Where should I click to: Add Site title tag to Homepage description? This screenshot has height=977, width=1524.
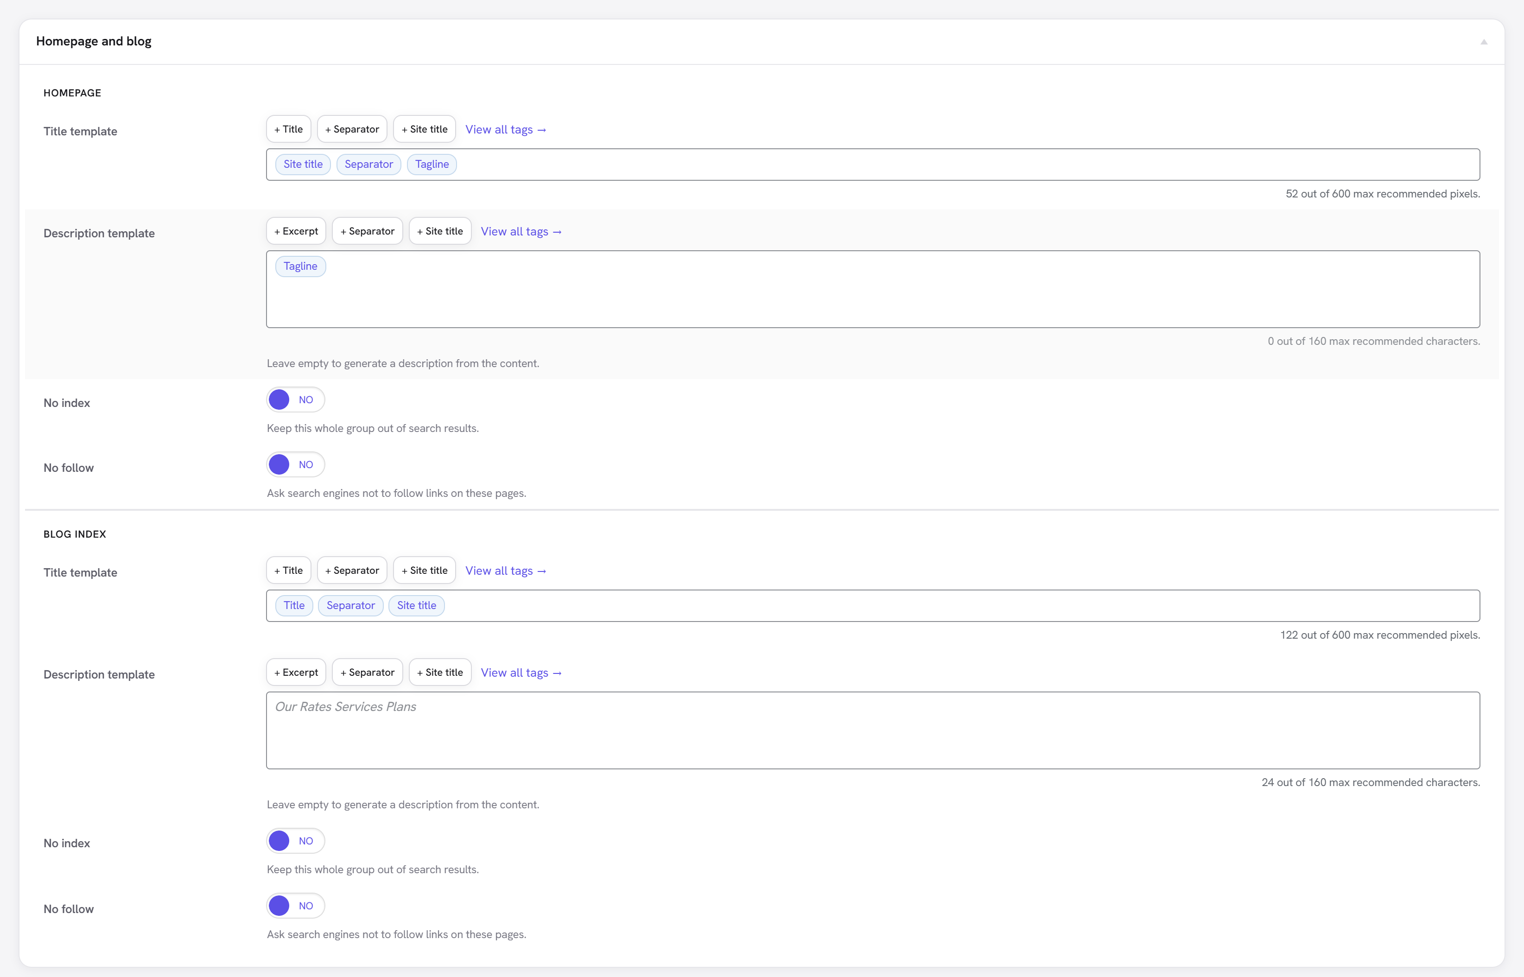click(x=440, y=231)
